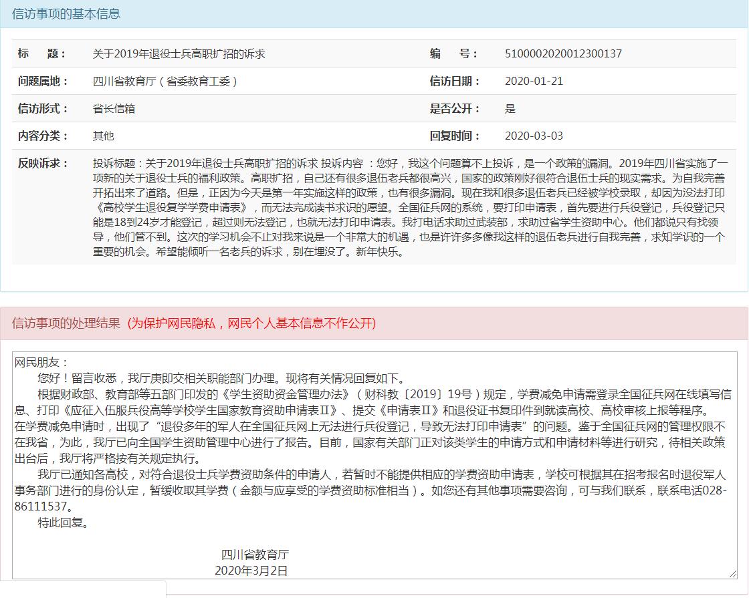Image resolution: width=749 pixels, height=598 pixels.
Task: Select the title value 关于2019年退役士兵高职扩招的诉求
Action: [179, 53]
